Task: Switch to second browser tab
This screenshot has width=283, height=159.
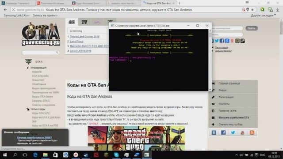Action: pyautogui.click(x=53, y=3)
